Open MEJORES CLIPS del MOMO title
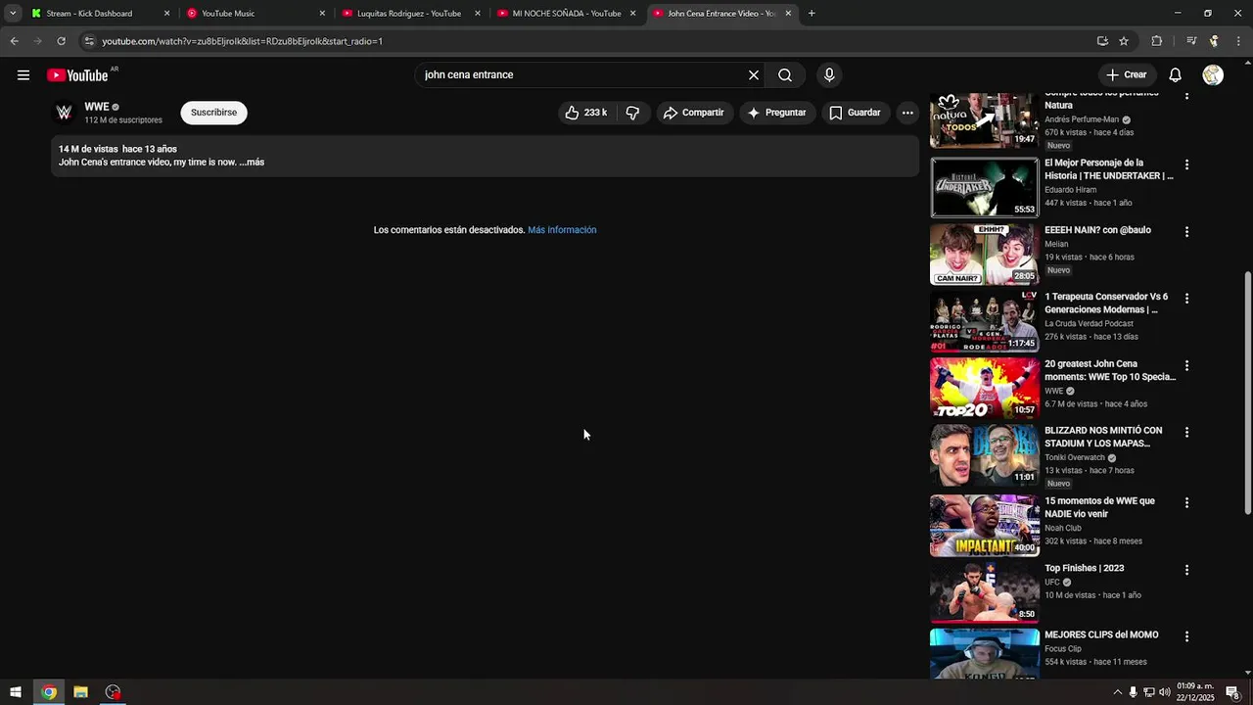1253x705 pixels. pos(1101,634)
